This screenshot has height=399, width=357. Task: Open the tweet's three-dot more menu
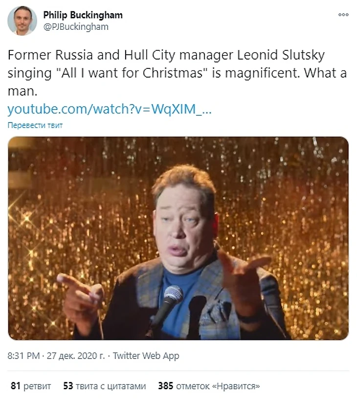pyautogui.click(x=343, y=15)
